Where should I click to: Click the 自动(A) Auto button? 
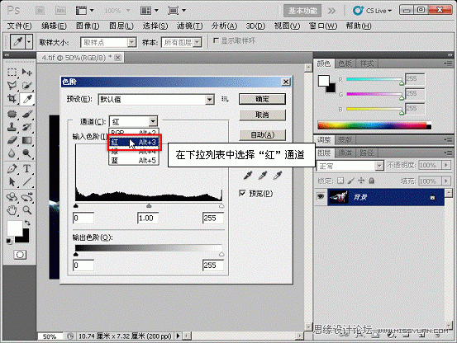click(x=262, y=135)
